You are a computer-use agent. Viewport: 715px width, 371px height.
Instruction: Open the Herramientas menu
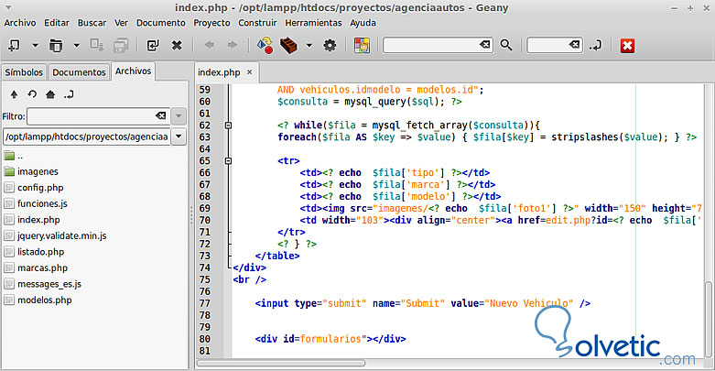pyautogui.click(x=313, y=23)
